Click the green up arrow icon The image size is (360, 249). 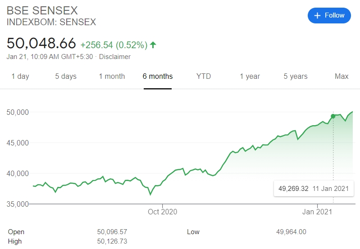click(x=153, y=45)
